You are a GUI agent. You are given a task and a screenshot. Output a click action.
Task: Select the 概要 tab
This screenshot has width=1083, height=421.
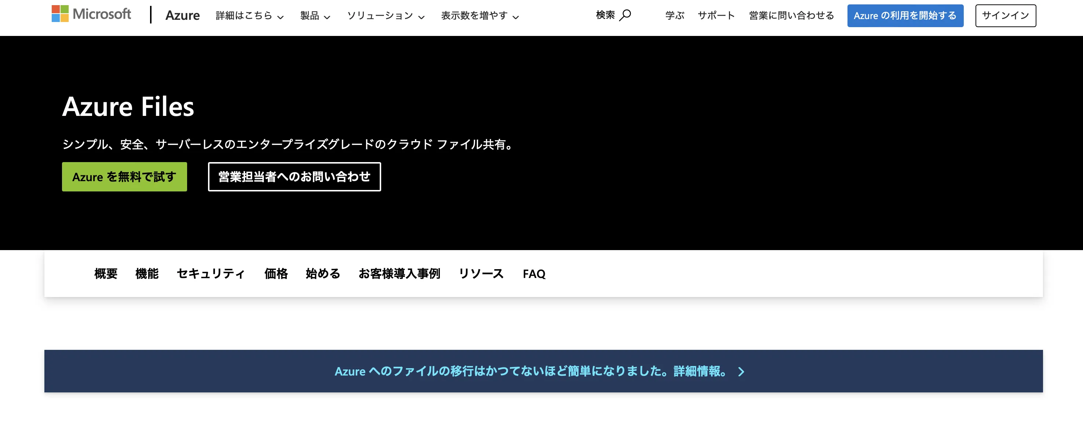click(106, 274)
